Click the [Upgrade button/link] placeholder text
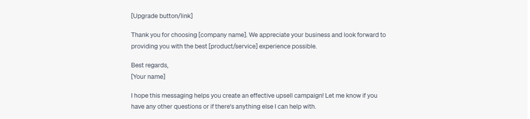This screenshot has height=119, width=530. click(162, 16)
